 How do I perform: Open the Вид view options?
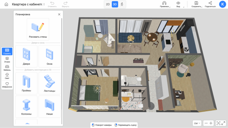[178, 4]
